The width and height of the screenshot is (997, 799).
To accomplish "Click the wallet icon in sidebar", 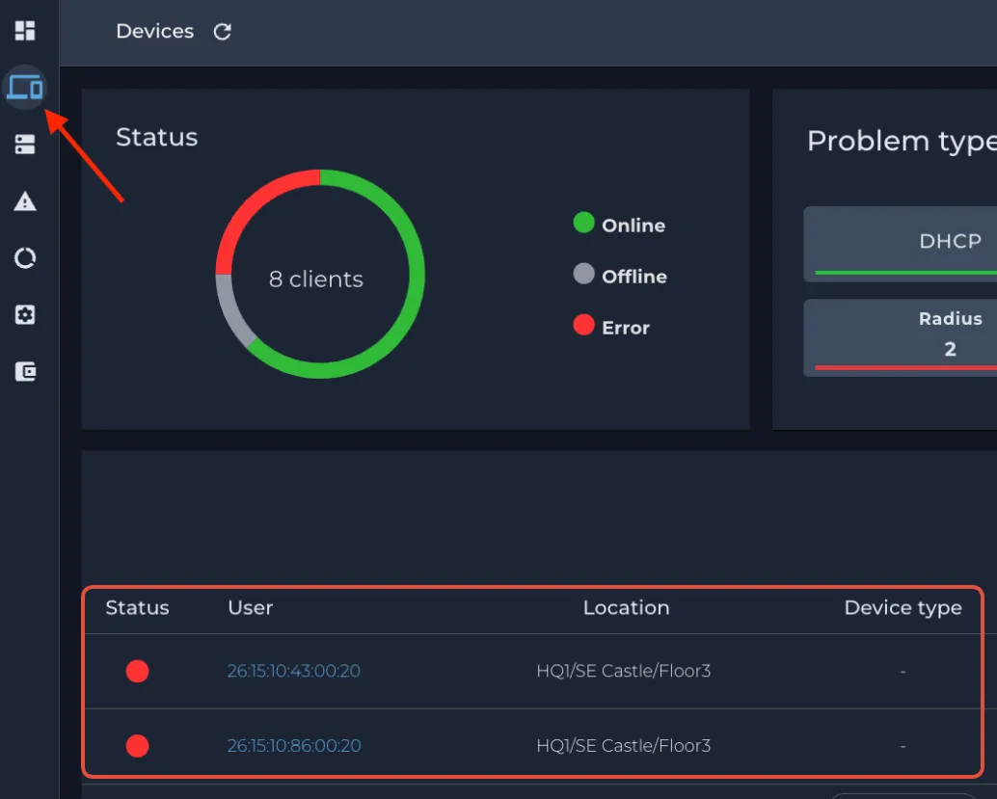I will pyautogui.click(x=25, y=371).
